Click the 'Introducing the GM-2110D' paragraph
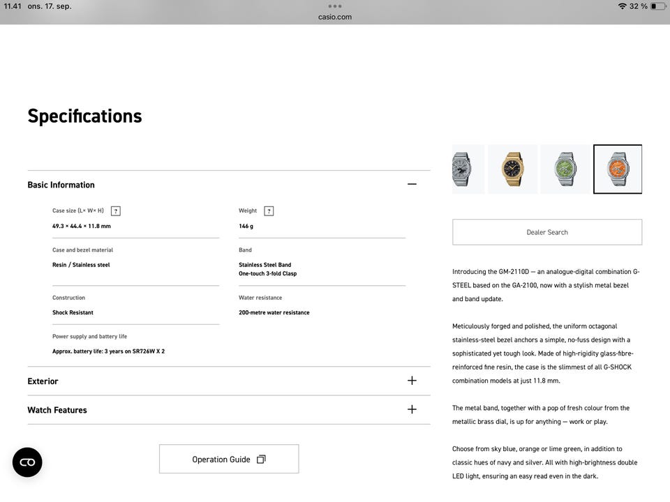670x502 pixels. click(x=546, y=285)
